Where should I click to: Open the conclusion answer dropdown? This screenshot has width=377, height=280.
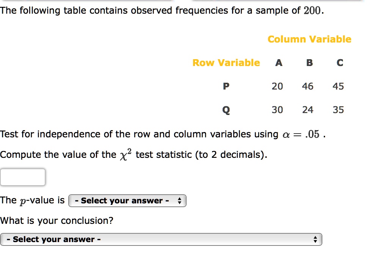coord(161,239)
